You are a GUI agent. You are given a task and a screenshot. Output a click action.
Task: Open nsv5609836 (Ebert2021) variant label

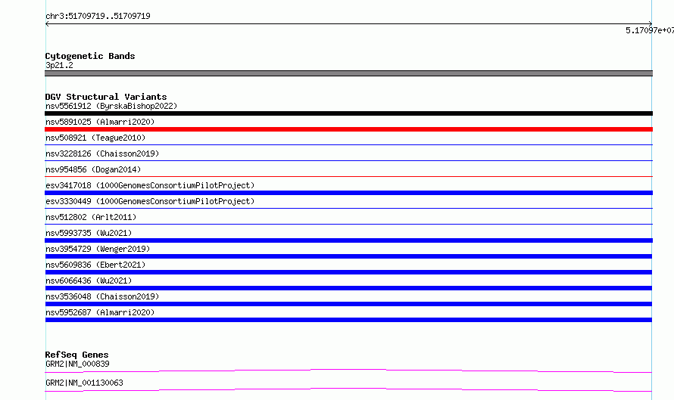(95, 265)
